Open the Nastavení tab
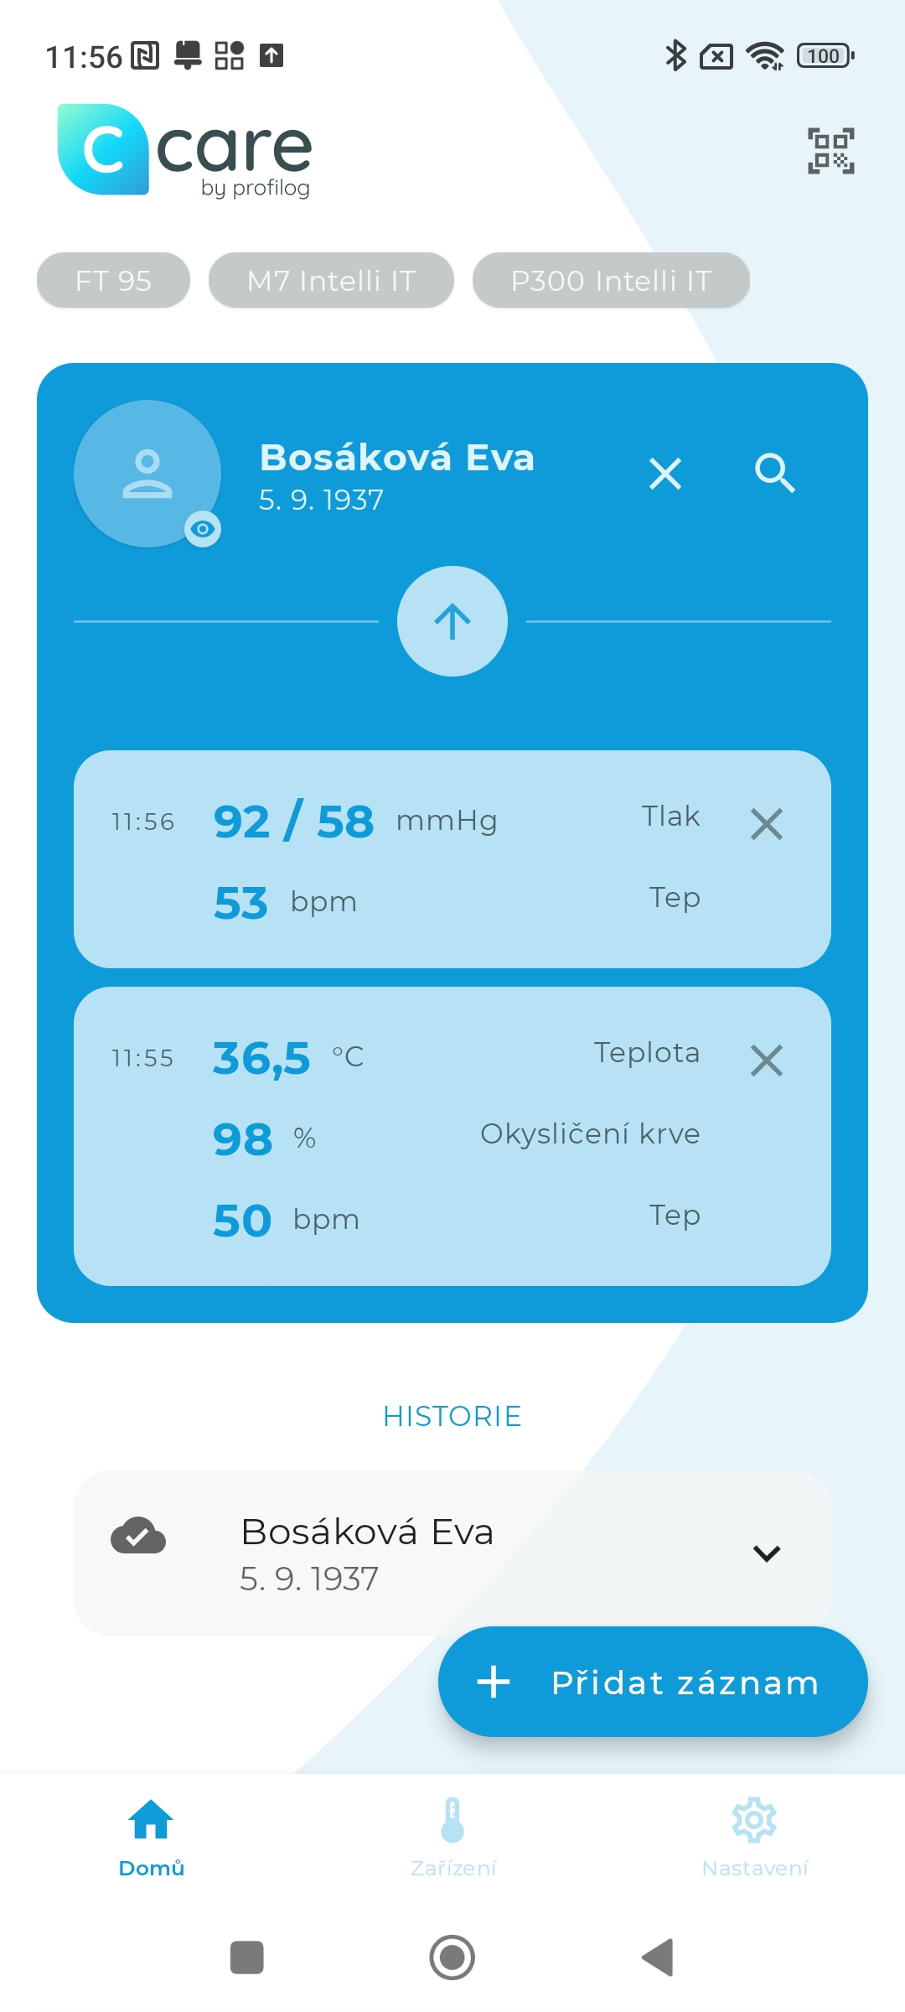Image resolution: width=905 pixels, height=2012 pixels. pos(754,1836)
